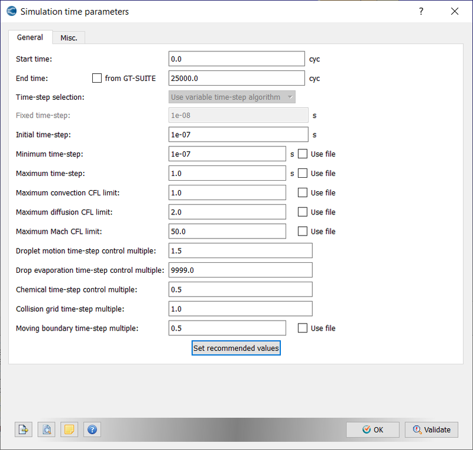Select the Maximum Mach CFL limit field
This screenshot has width=473, height=450.
pos(227,231)
